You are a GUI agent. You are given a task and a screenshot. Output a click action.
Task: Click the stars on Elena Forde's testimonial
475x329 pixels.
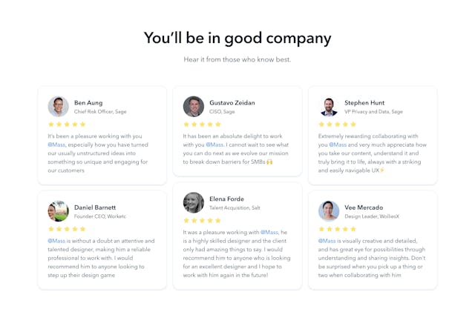click(x=202, y=220)
